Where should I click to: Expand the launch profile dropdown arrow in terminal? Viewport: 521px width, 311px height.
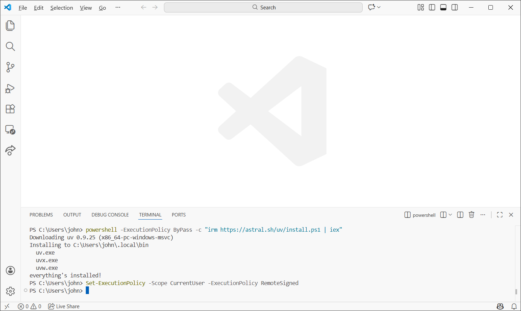coord(450,215)
